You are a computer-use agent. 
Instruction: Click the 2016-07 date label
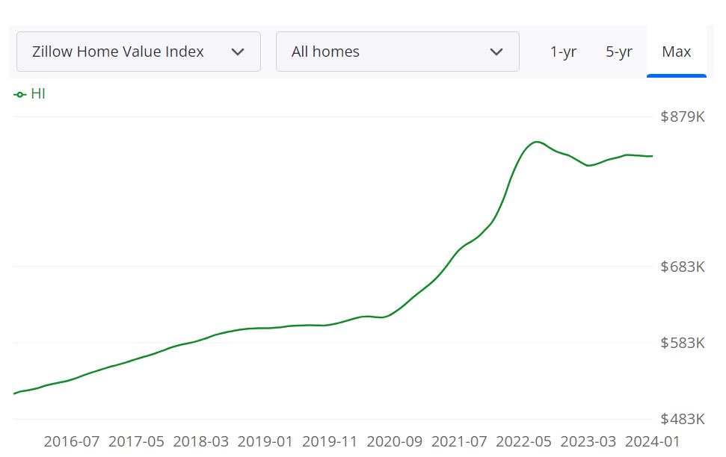pyautogui.click(x=72, y=441)
